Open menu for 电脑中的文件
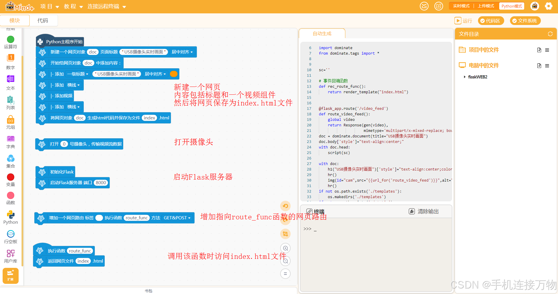The image size is (558, 294). [x=547, y=66]
